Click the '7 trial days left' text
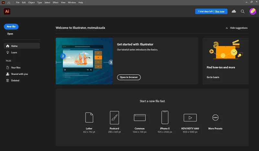The height and width of the screenshot is (151, 259). tap(205, 11)
